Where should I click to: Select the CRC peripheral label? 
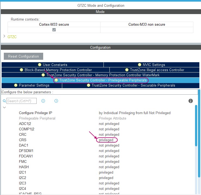(x=23, y=135)
